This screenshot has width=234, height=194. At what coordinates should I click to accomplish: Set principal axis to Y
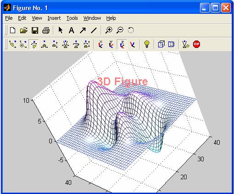point(111,44)
